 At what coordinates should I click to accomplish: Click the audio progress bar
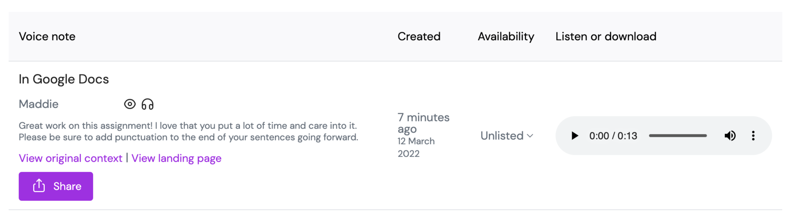[678, 136]
